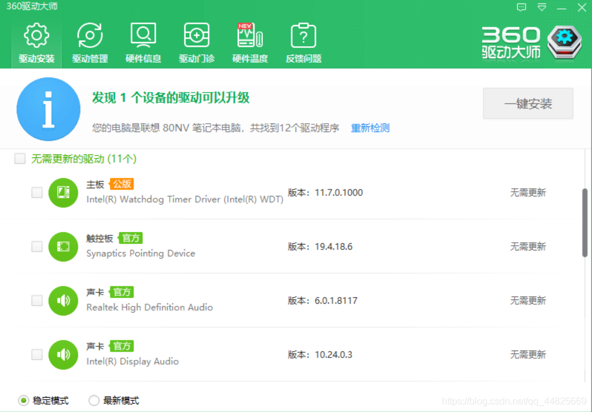Select 稳定模式 radio button
This screenshot has height=412, width=592.
point(23,400)
